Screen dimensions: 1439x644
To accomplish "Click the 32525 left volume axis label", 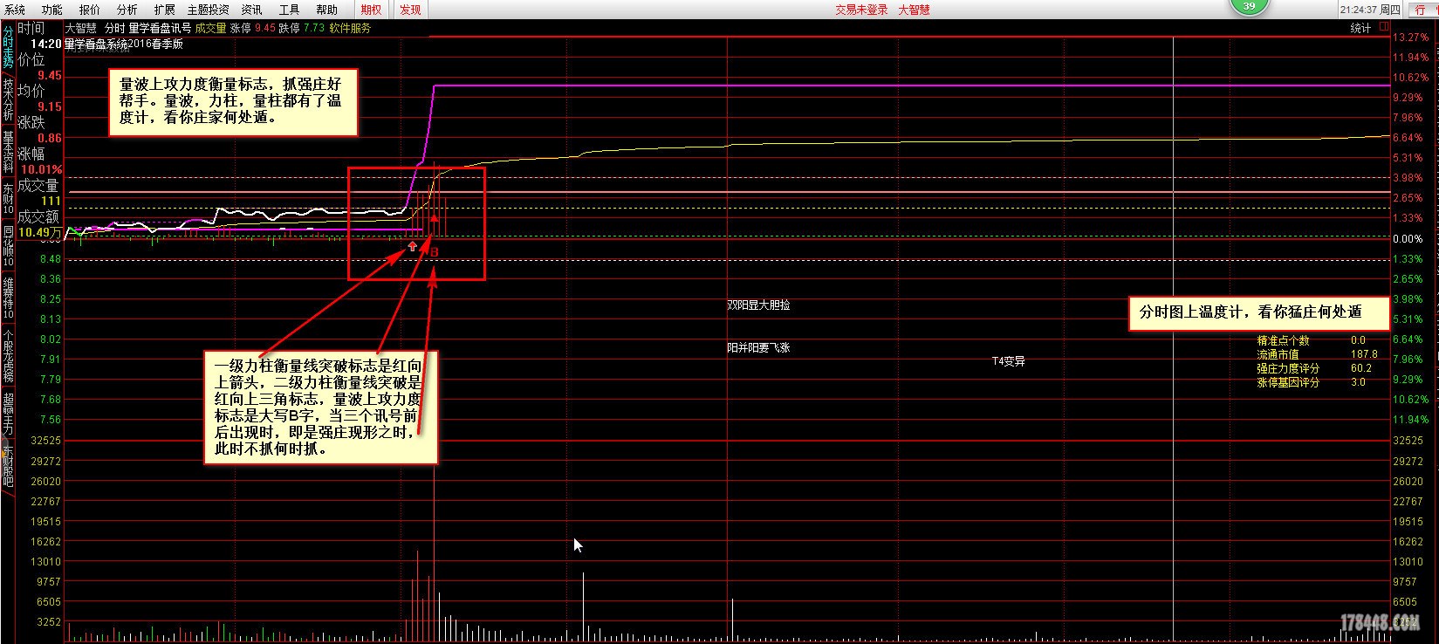I will [45, 442].
